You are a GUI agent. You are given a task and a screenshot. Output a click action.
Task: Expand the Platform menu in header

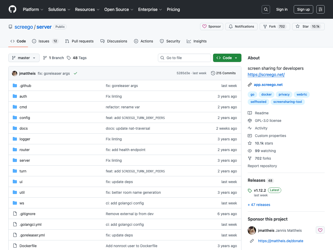33,9
